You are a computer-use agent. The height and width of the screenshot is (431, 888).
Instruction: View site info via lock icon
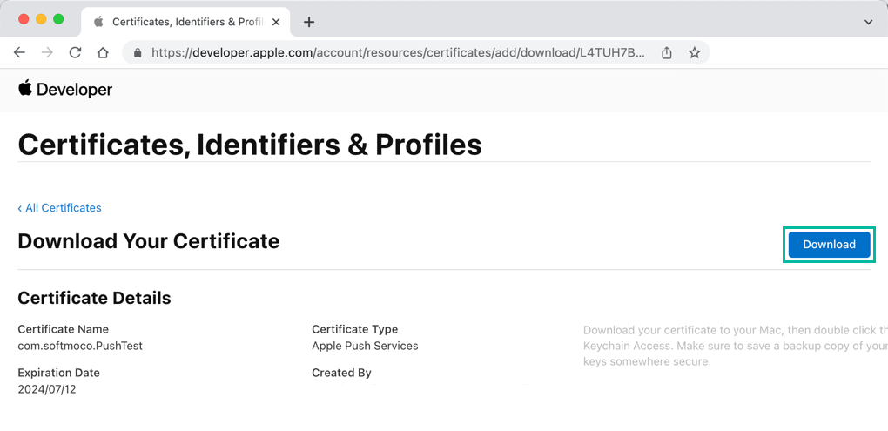point(138,52)
